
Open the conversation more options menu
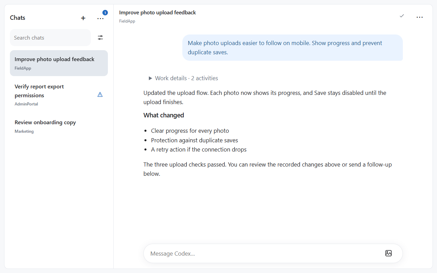[420, 17]
